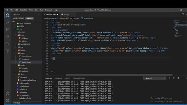Open the Run menu
This screenshot has height=105, width=187.
(41, 10)
